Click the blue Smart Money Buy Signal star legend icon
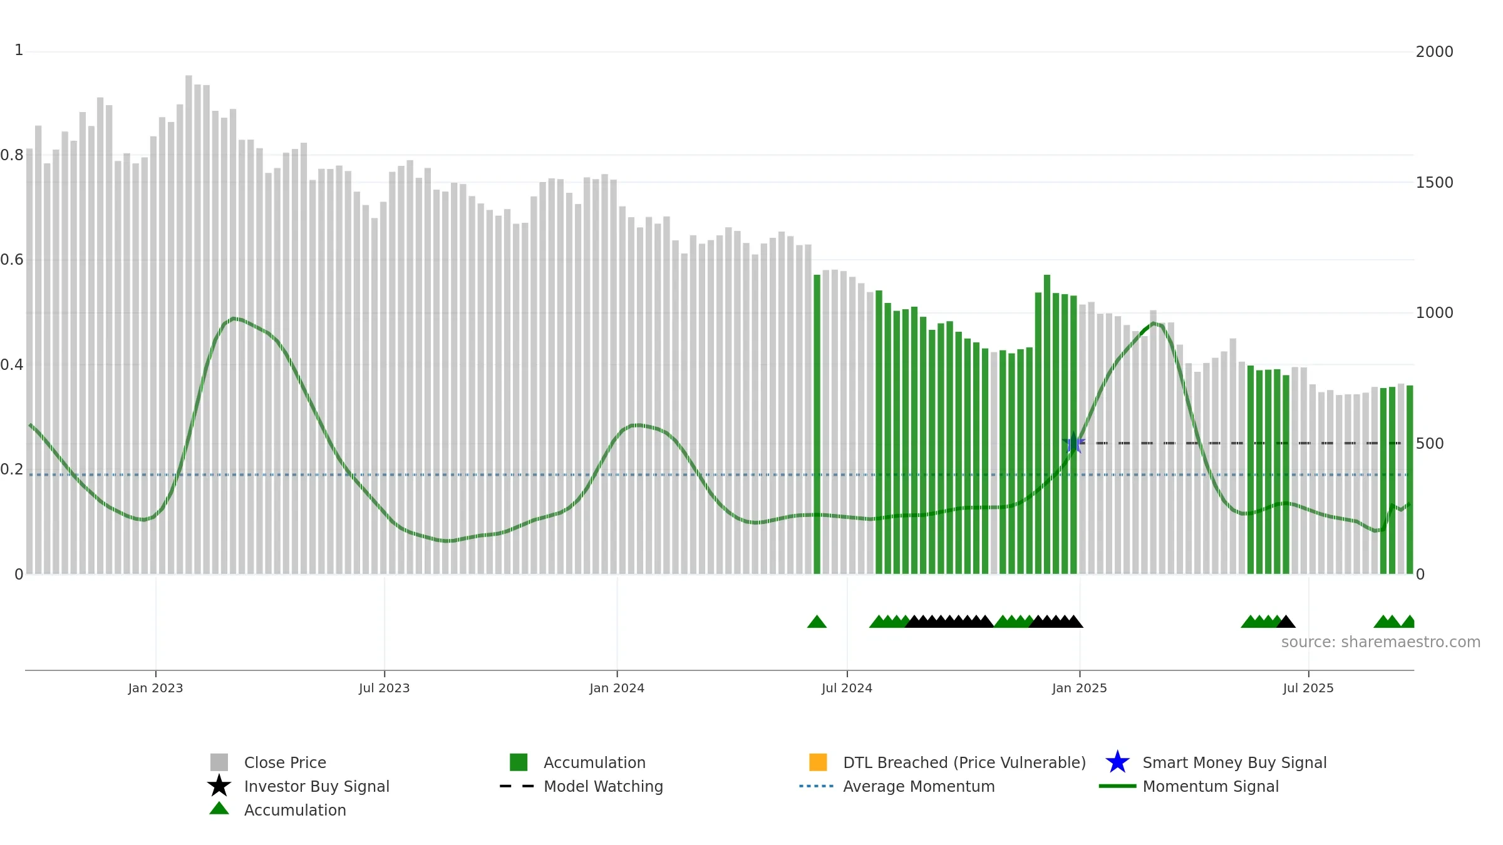 click(1117, 762)
